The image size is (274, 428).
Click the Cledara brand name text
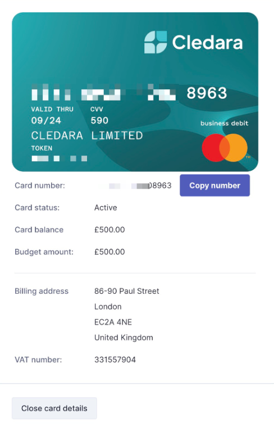pyautogui.click(x=207, y=43)
